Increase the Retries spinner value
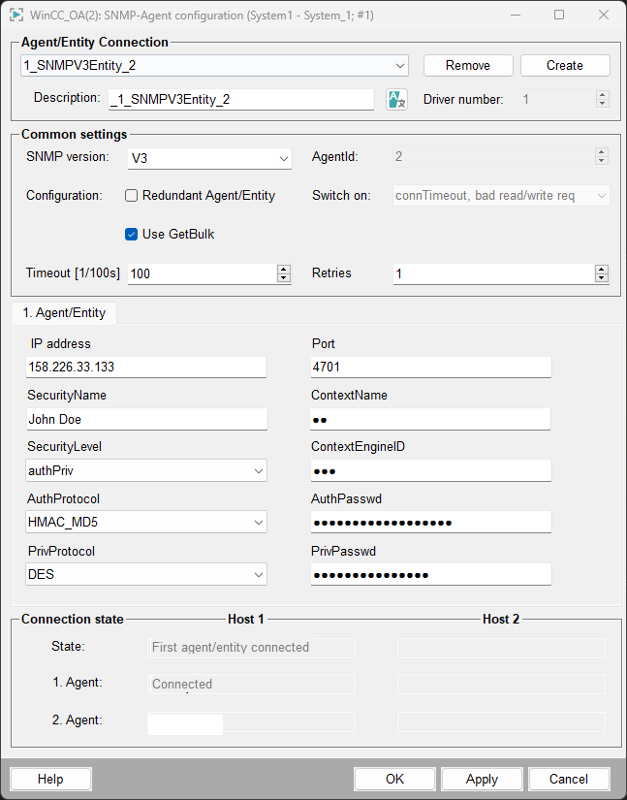Screen dimensions: 627x800 click(x=602, y=269)
